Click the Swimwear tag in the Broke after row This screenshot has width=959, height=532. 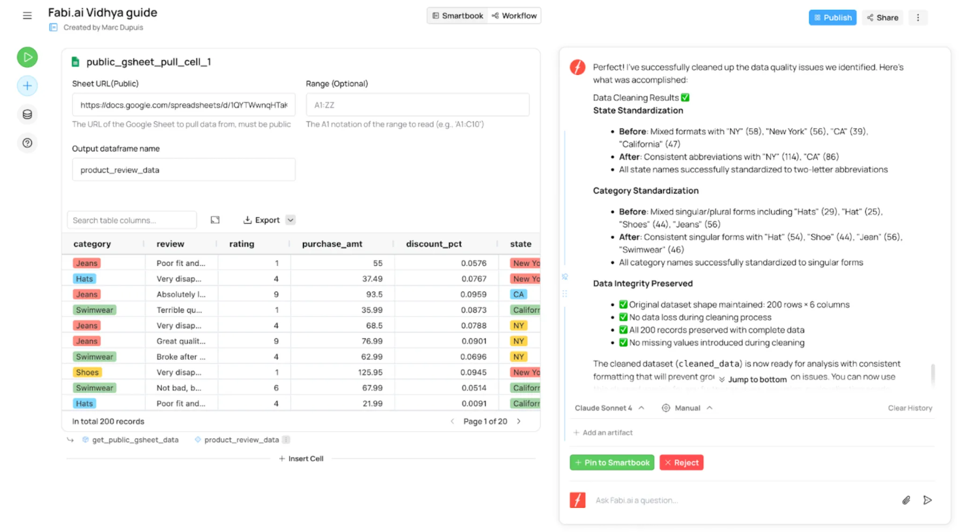(x=95, y=357)
